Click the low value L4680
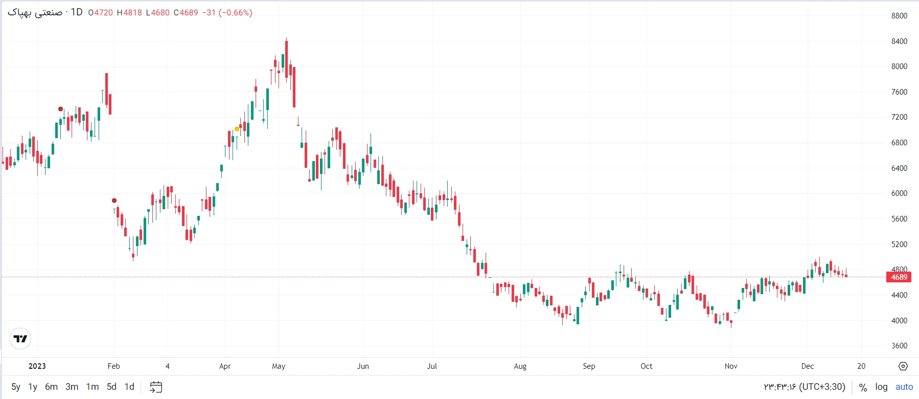 pos(157,13)
